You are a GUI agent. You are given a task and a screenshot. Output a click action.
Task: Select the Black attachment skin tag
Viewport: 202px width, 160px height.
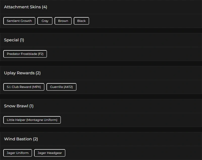(81, 21)
